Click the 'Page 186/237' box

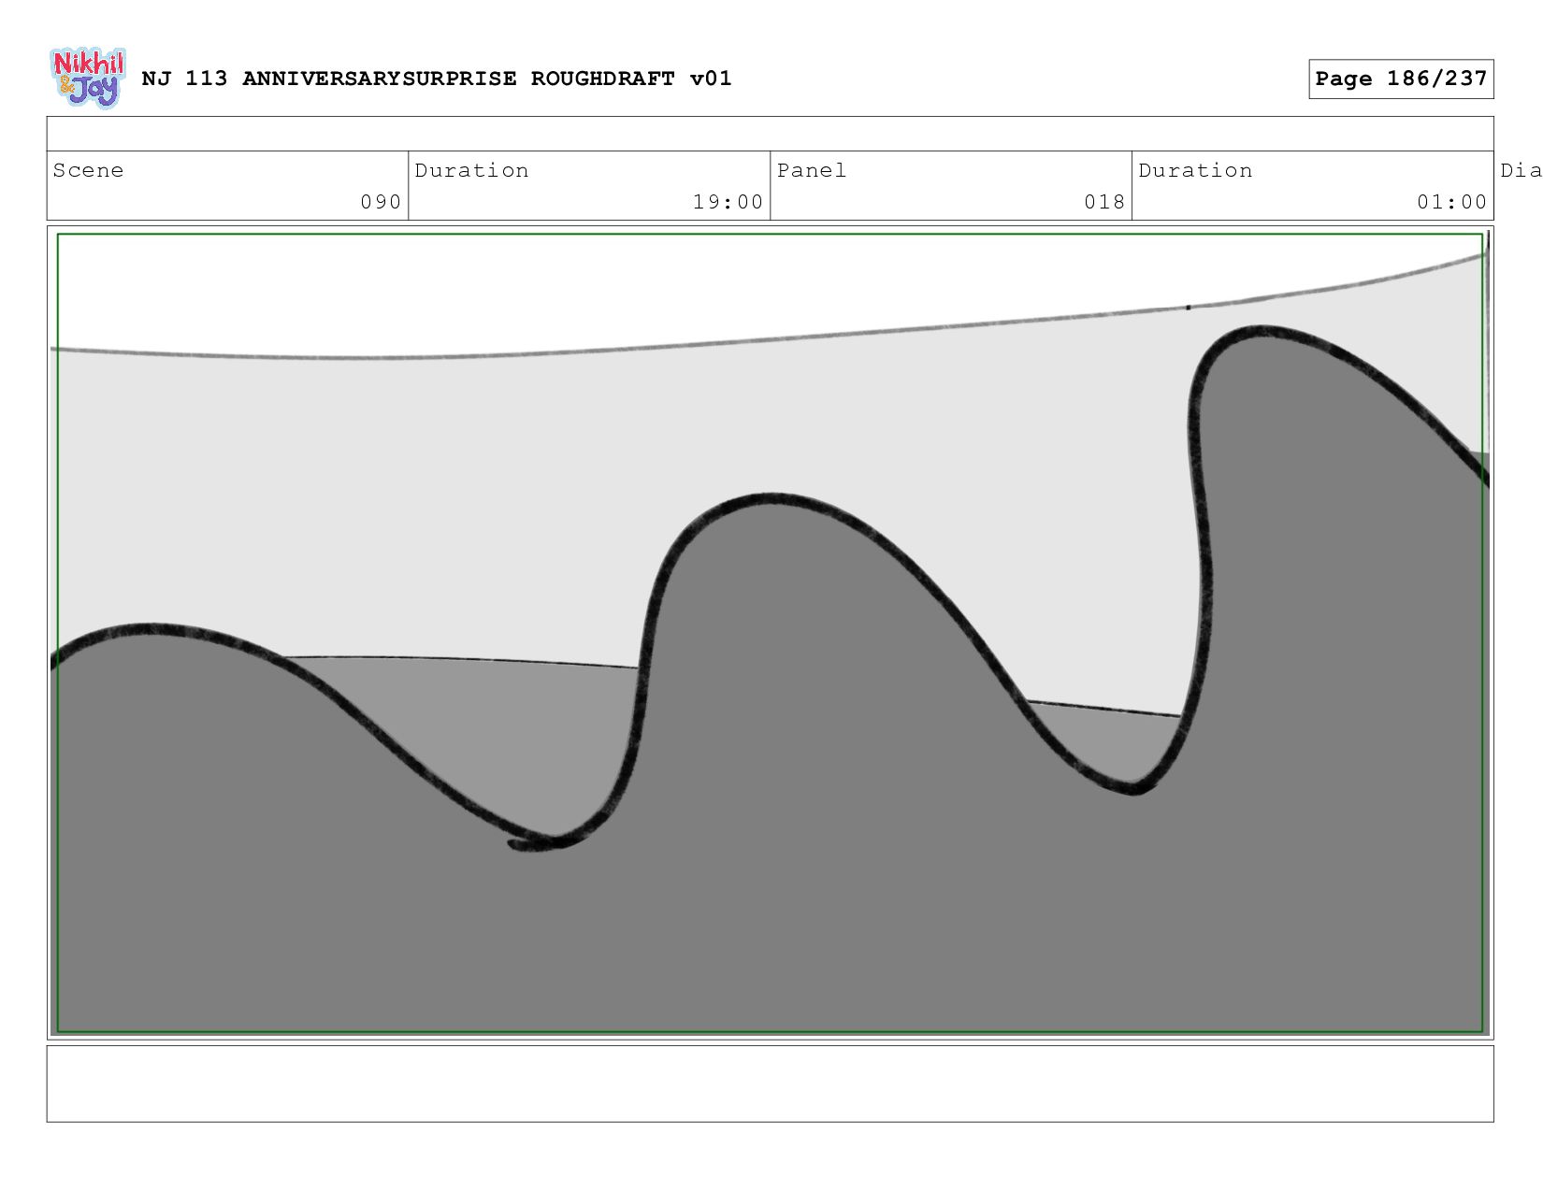1401,79
